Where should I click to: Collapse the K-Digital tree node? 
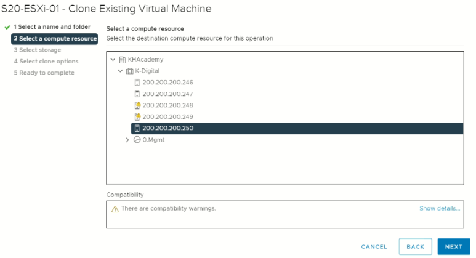[121, 71]
